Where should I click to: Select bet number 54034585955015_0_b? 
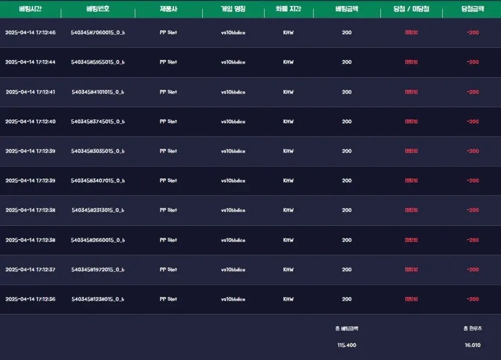pyautogui.click(x=98, y=62)
